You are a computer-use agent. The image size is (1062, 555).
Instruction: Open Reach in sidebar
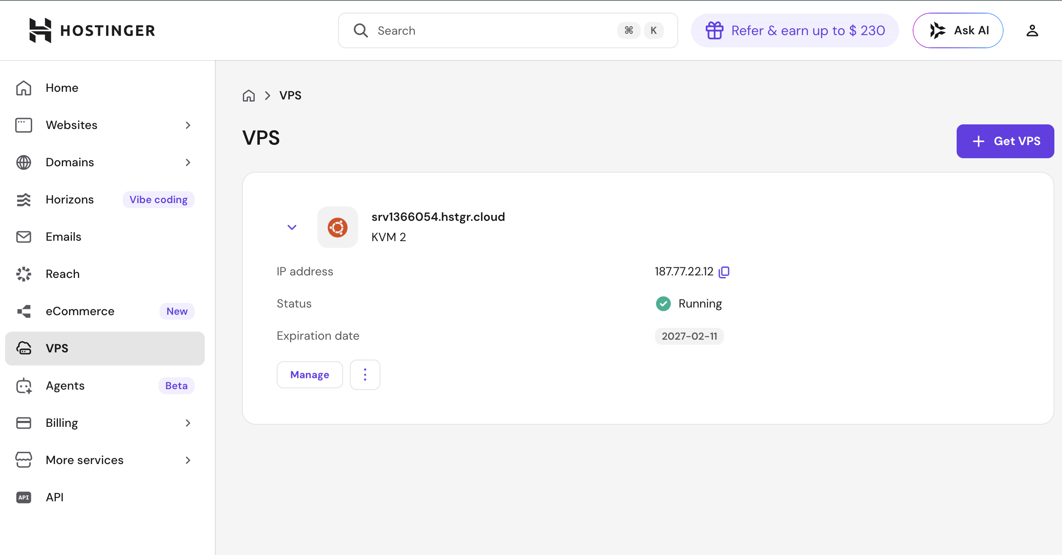click(x=105, y=274)
